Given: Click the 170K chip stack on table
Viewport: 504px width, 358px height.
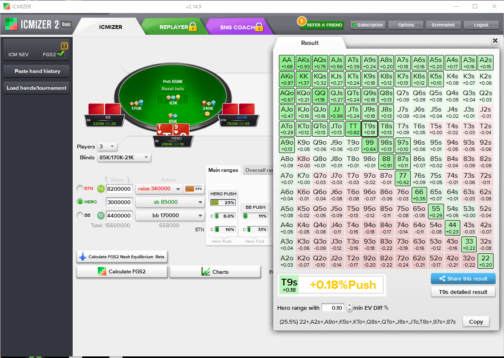Looking at the screenshot, I should pyautogui.click(x=136, y=103).
